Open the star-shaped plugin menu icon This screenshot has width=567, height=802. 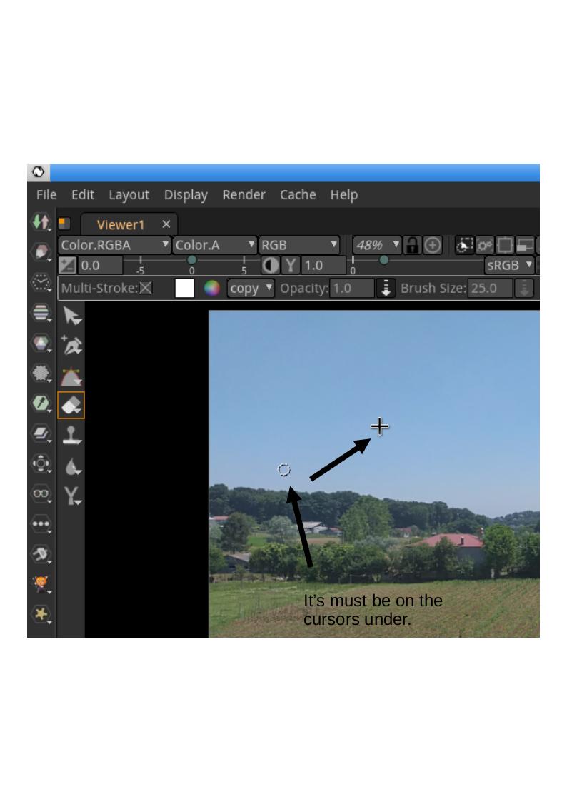pyautogui.click(x=41, y=613)
